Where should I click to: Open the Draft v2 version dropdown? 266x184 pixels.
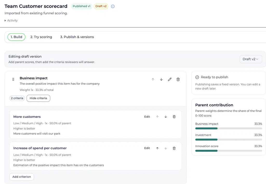(x=251, y=59)
